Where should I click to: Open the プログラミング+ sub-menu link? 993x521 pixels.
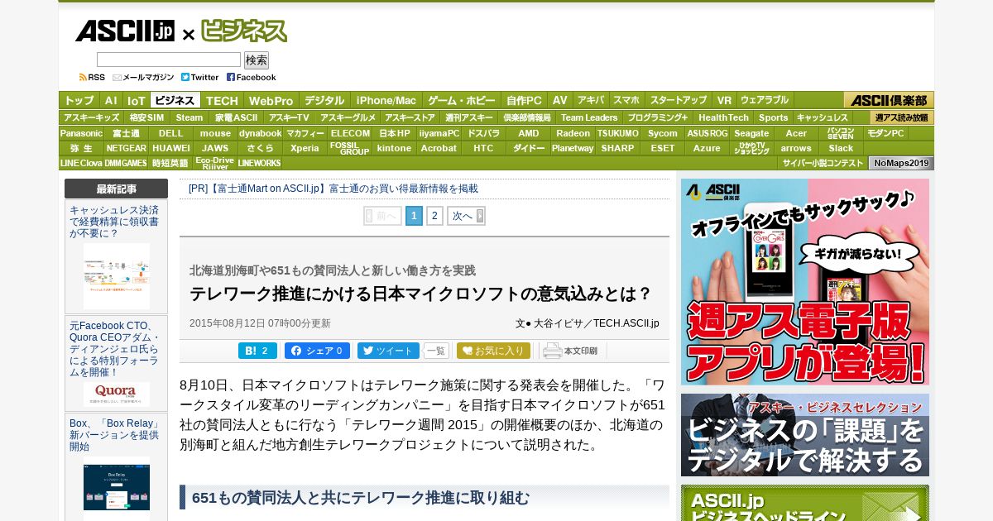658,117
